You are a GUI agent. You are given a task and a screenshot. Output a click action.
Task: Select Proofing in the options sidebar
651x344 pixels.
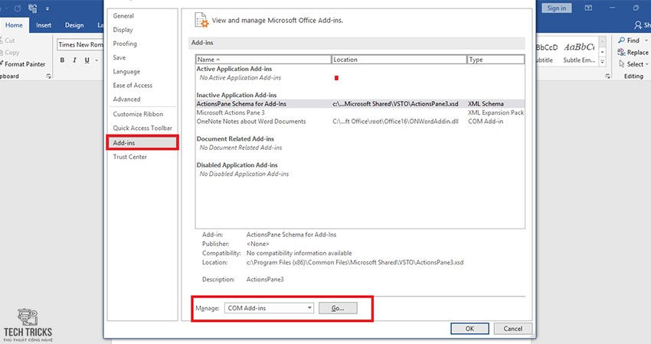125,44
